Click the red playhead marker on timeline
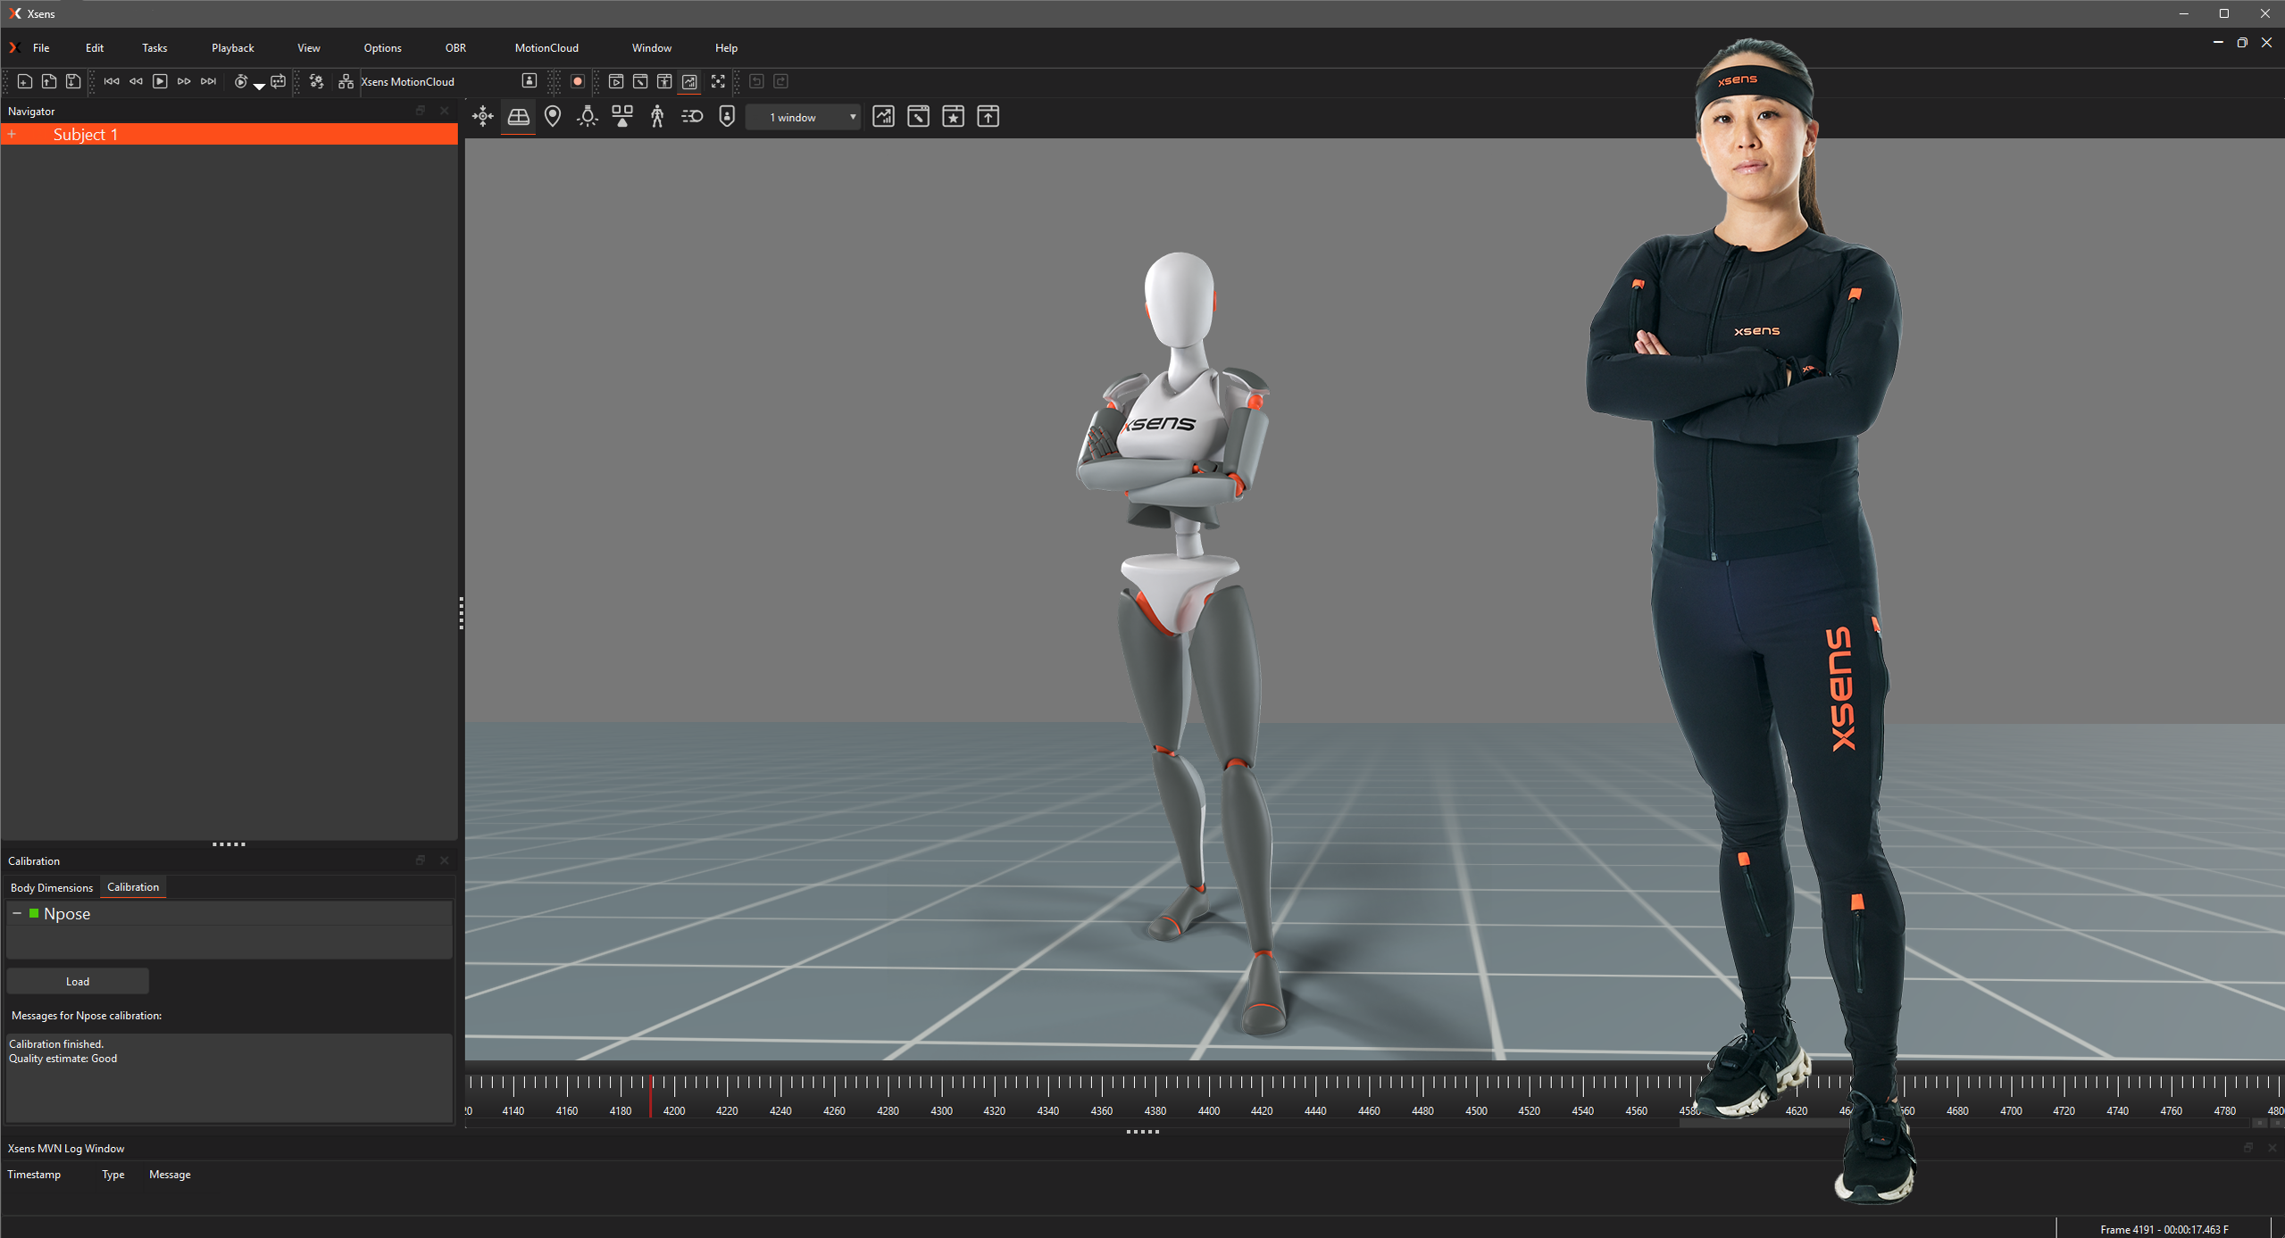 pos(651,1096)
